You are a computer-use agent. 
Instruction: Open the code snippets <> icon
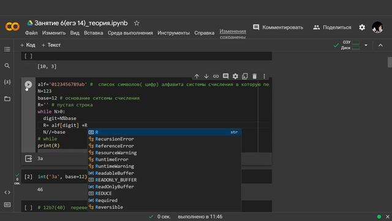pyautogui.click(x=7, y=192)
